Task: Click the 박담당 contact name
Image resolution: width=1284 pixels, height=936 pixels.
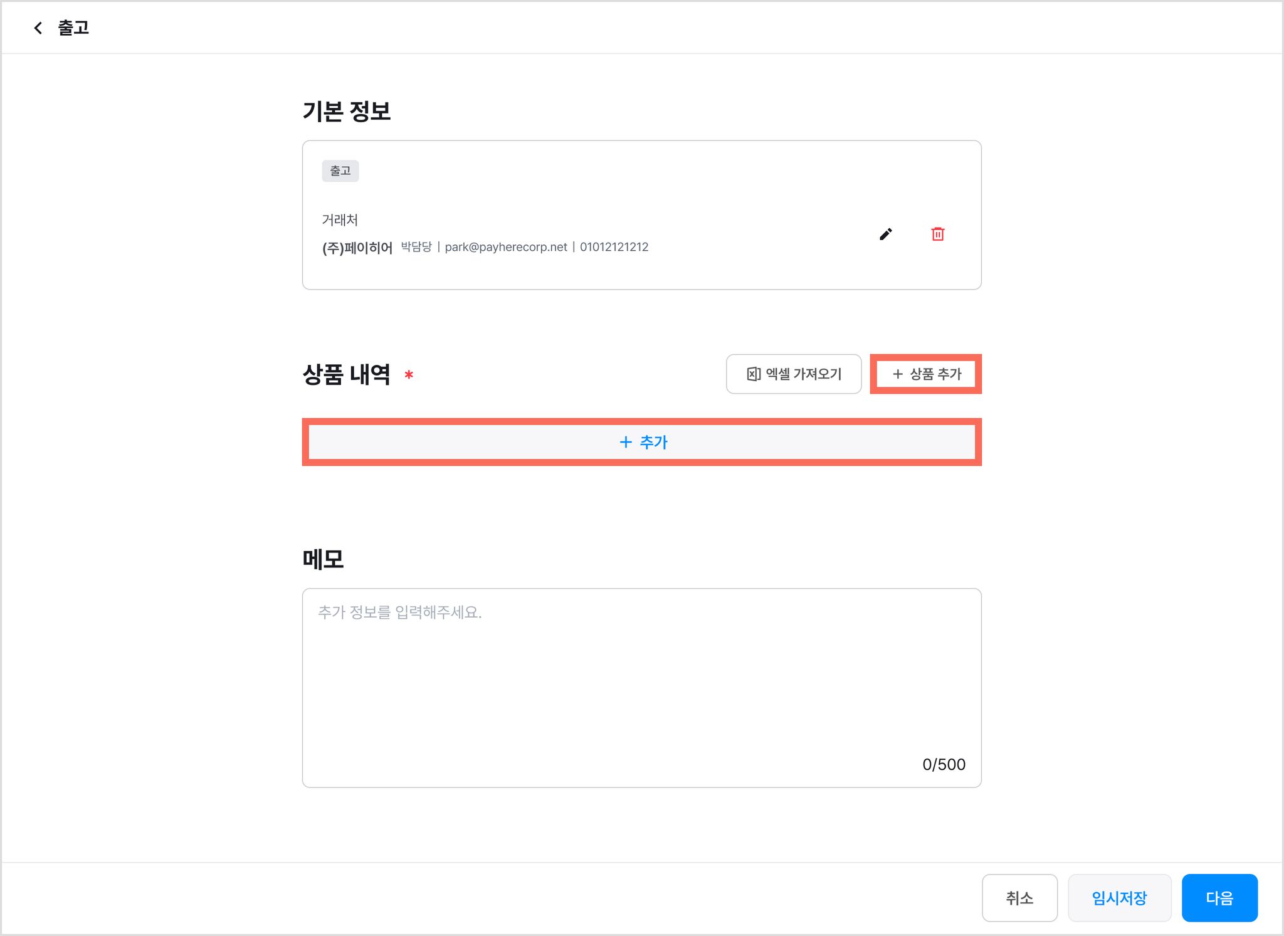Action: (416, 247)
